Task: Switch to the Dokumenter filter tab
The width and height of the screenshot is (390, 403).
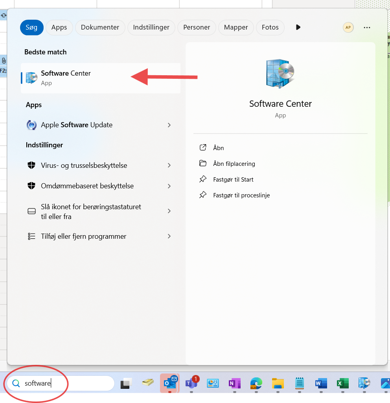Action: click(100, 27)
